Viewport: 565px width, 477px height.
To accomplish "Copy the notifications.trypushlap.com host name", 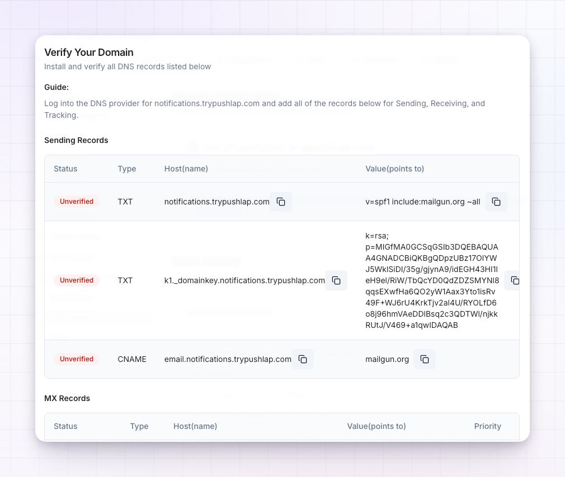I will point(281,202).
